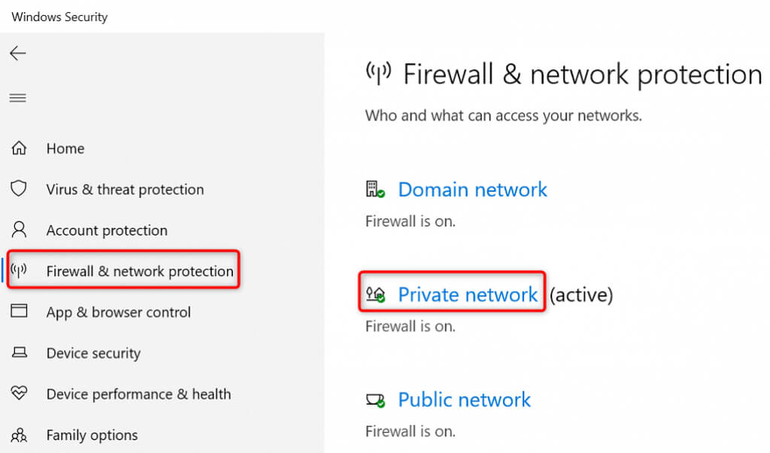Viewport: 770px width, 453px height.
Task: Open App & browser control
Action: click(x=119, y=312)
